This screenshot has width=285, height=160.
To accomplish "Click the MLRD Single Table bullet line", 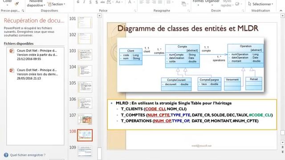I will point(174,103).
